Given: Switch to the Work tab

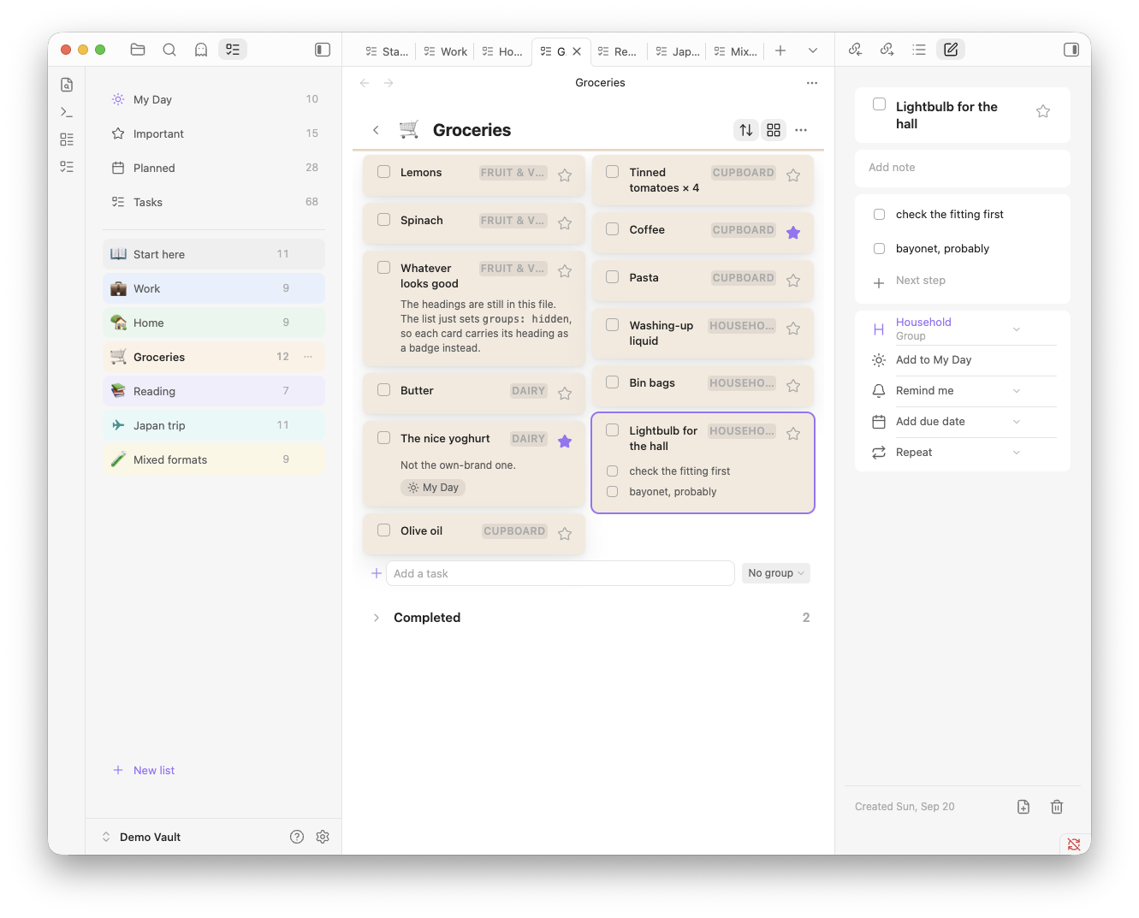Looking at the screenshot, I should [x=446, y=51].
